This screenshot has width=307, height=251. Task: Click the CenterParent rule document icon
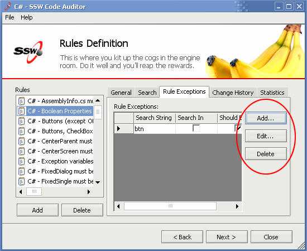click(21, 141)
